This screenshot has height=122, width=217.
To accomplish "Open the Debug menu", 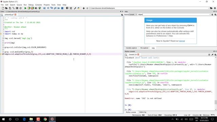I will pos(31,5).
